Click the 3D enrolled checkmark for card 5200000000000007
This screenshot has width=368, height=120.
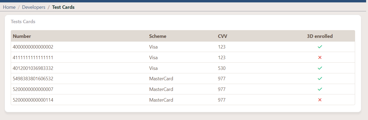tap(320, 89)
